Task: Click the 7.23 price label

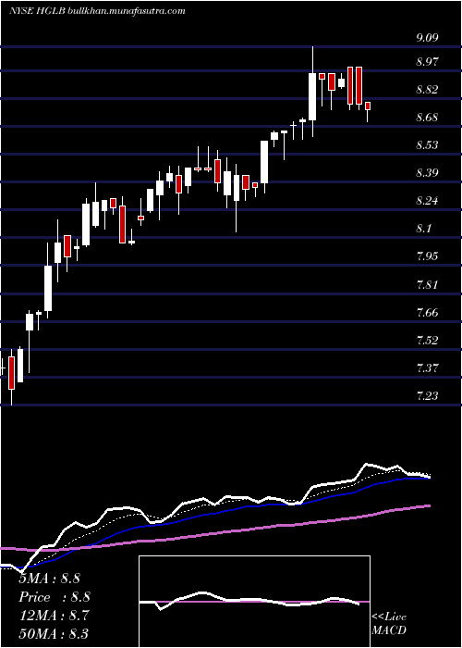Action: tap(427, 396)
